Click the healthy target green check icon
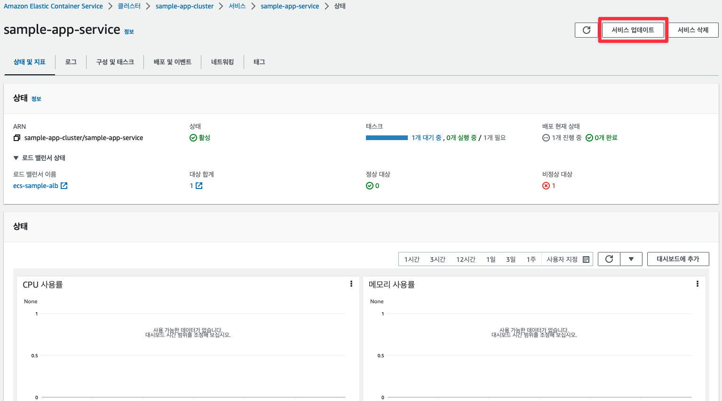 pos(370,186)
